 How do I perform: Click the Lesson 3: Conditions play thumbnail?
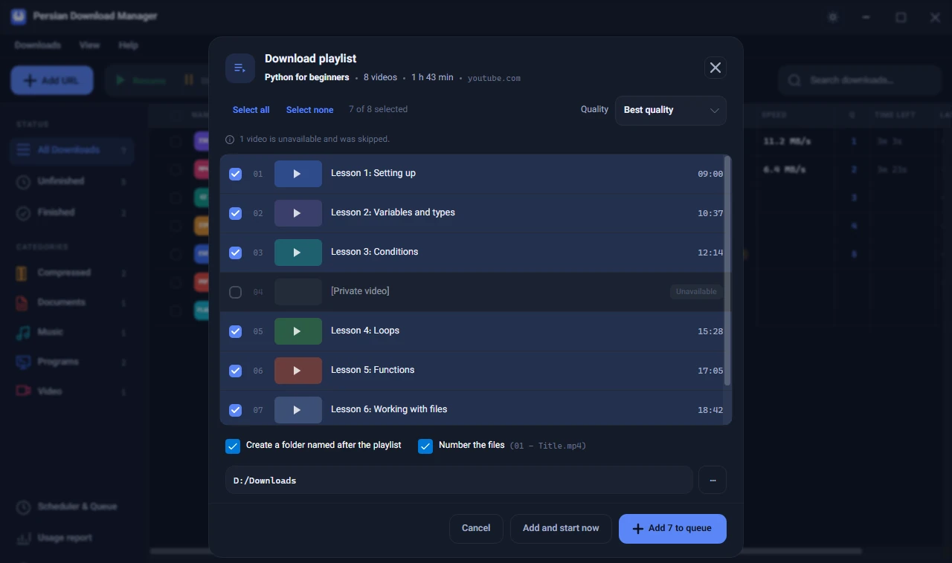[x=298, y=253]
